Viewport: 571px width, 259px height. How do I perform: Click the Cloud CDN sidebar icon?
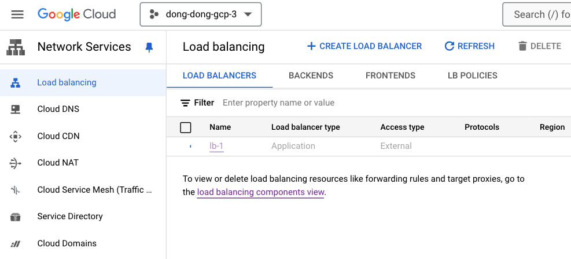click(16, 136)
